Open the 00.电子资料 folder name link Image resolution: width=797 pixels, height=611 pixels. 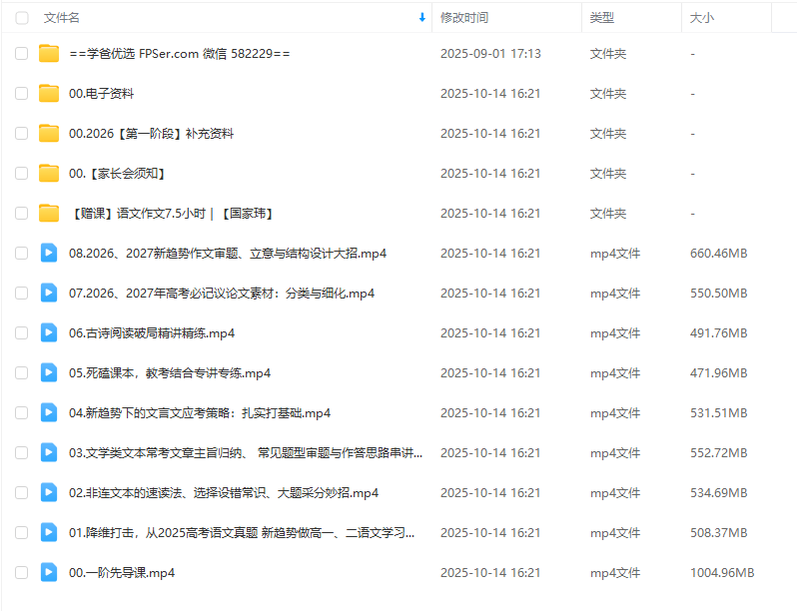point(101,94)
